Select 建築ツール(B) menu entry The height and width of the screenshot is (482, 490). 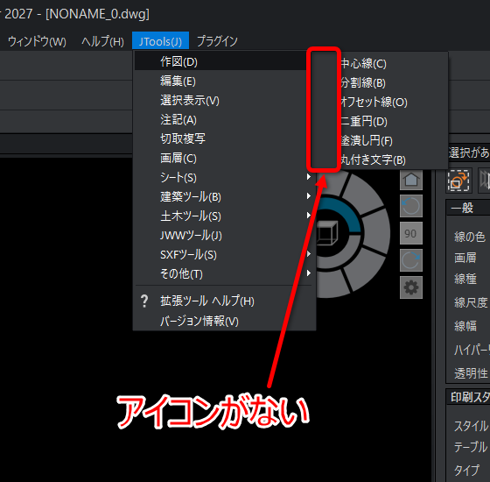[224, 196]
